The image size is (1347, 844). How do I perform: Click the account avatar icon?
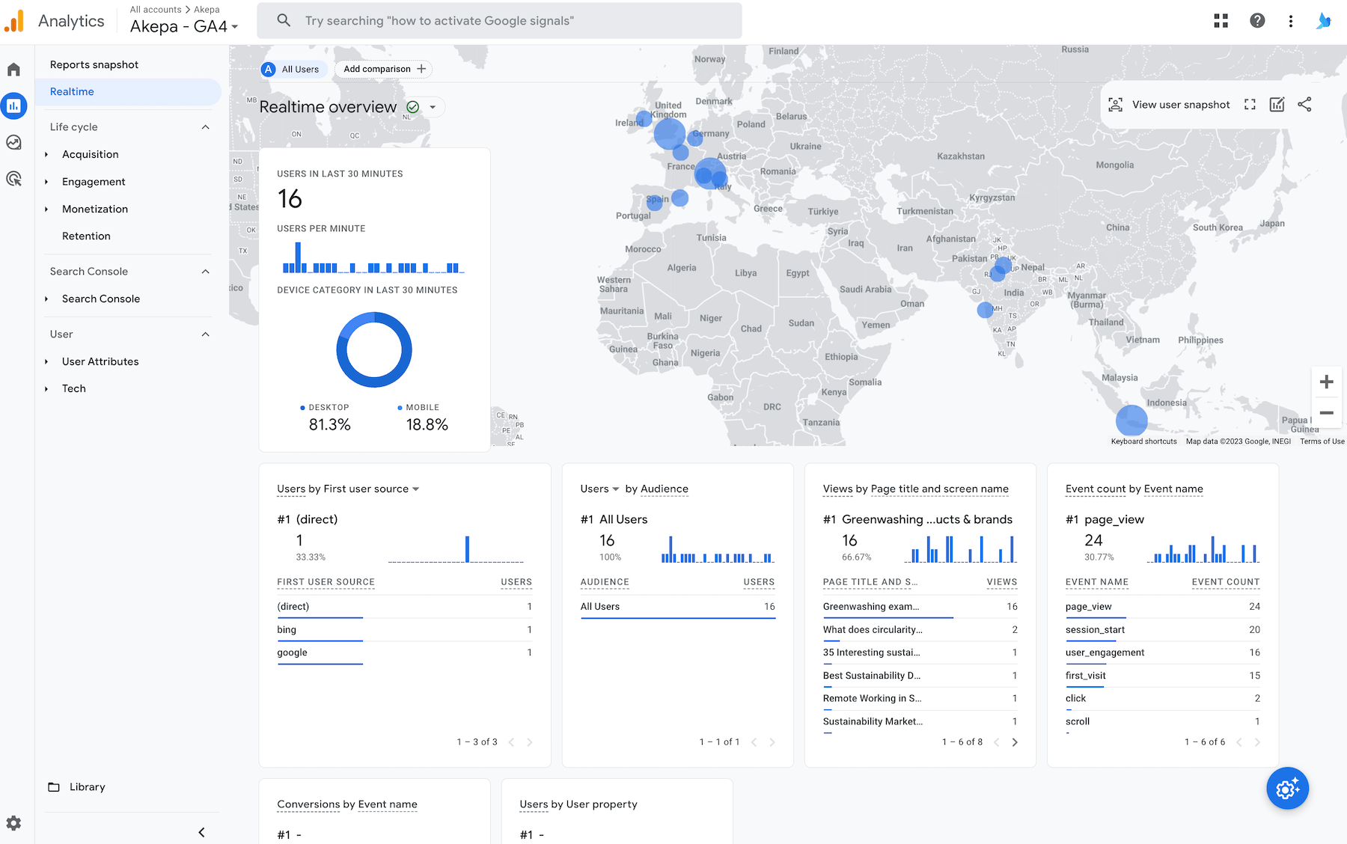1324,21
